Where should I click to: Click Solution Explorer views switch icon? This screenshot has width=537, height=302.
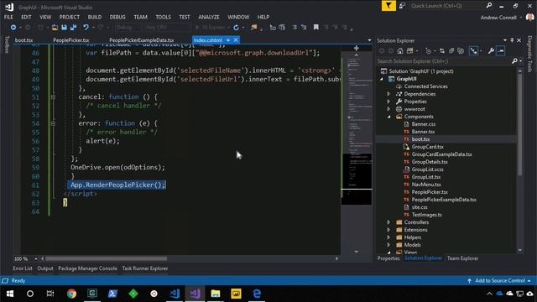[409, 50]
